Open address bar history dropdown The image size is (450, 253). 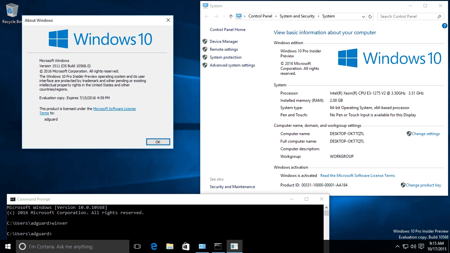(x=364, y=16)
